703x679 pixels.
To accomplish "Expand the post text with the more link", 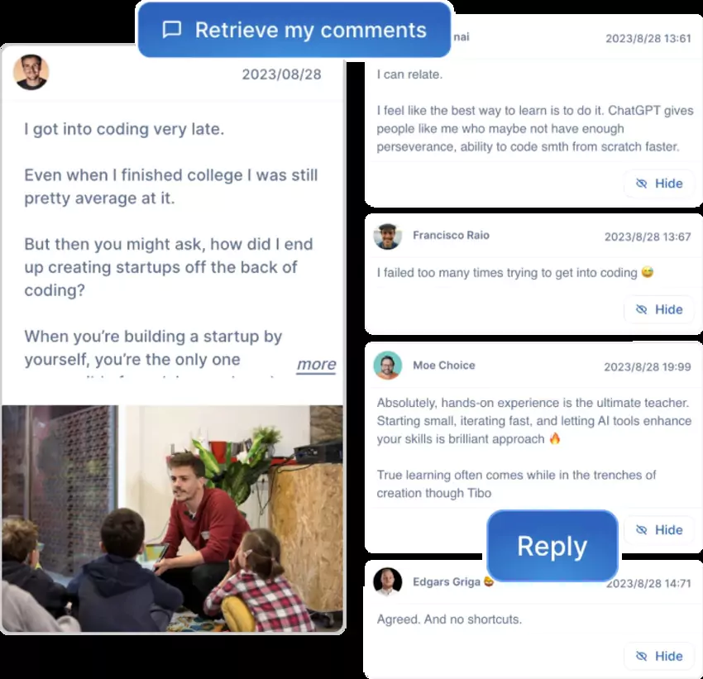I will click(x=316, y=364).
